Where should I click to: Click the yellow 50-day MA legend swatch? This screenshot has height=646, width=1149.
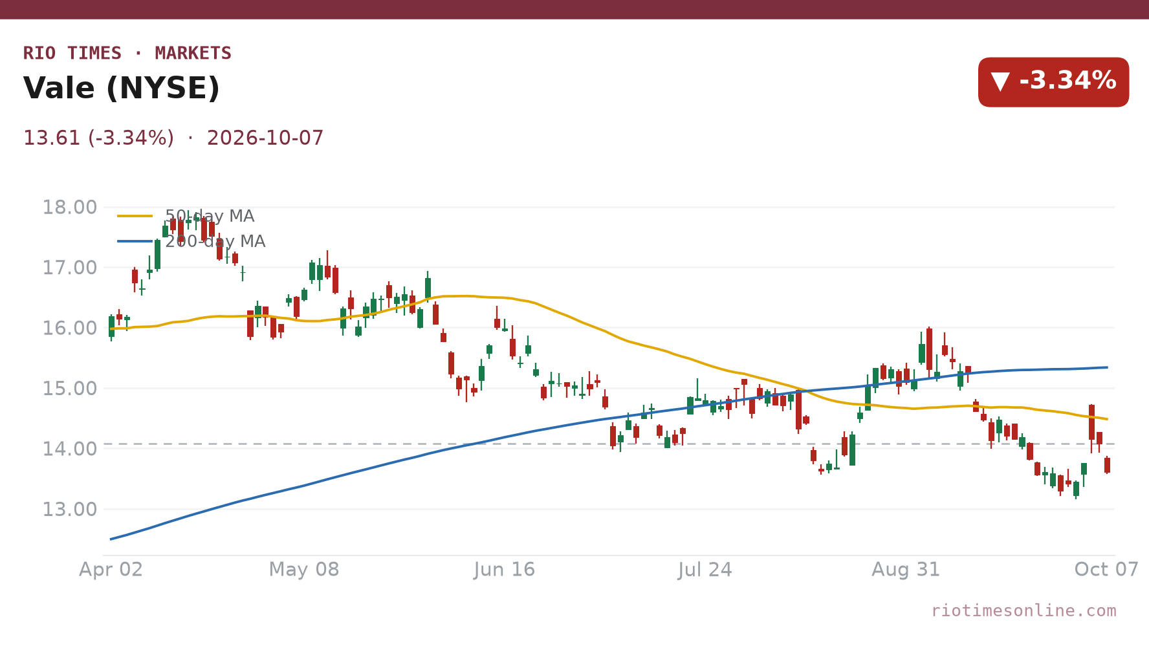coord(135,216)
